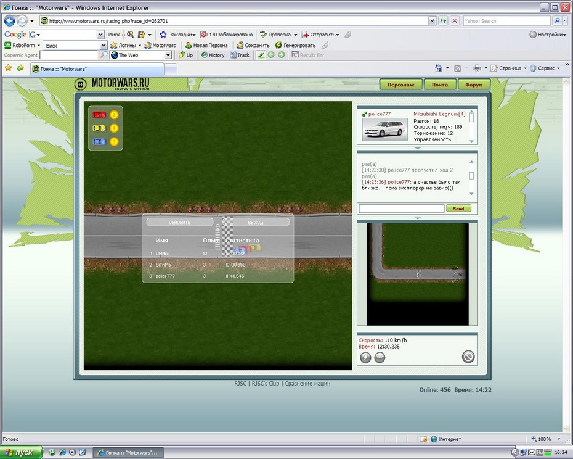Open the Почта tab
The image size is (573, 459).
pos(440,85)
